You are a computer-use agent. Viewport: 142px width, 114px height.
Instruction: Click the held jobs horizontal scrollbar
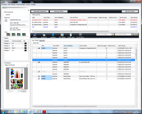(65, 106)
